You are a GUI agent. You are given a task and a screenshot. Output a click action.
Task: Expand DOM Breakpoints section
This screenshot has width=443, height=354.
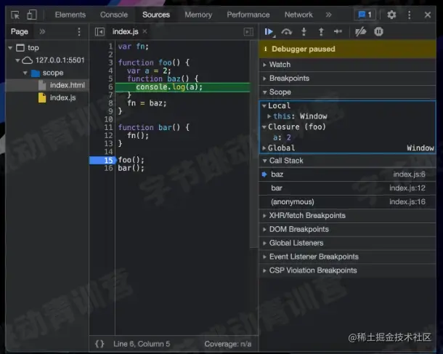(347, 229)
